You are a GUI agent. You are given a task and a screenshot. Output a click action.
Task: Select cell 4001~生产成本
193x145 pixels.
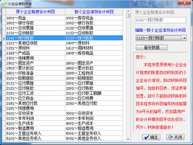click(x=94, y=123)
